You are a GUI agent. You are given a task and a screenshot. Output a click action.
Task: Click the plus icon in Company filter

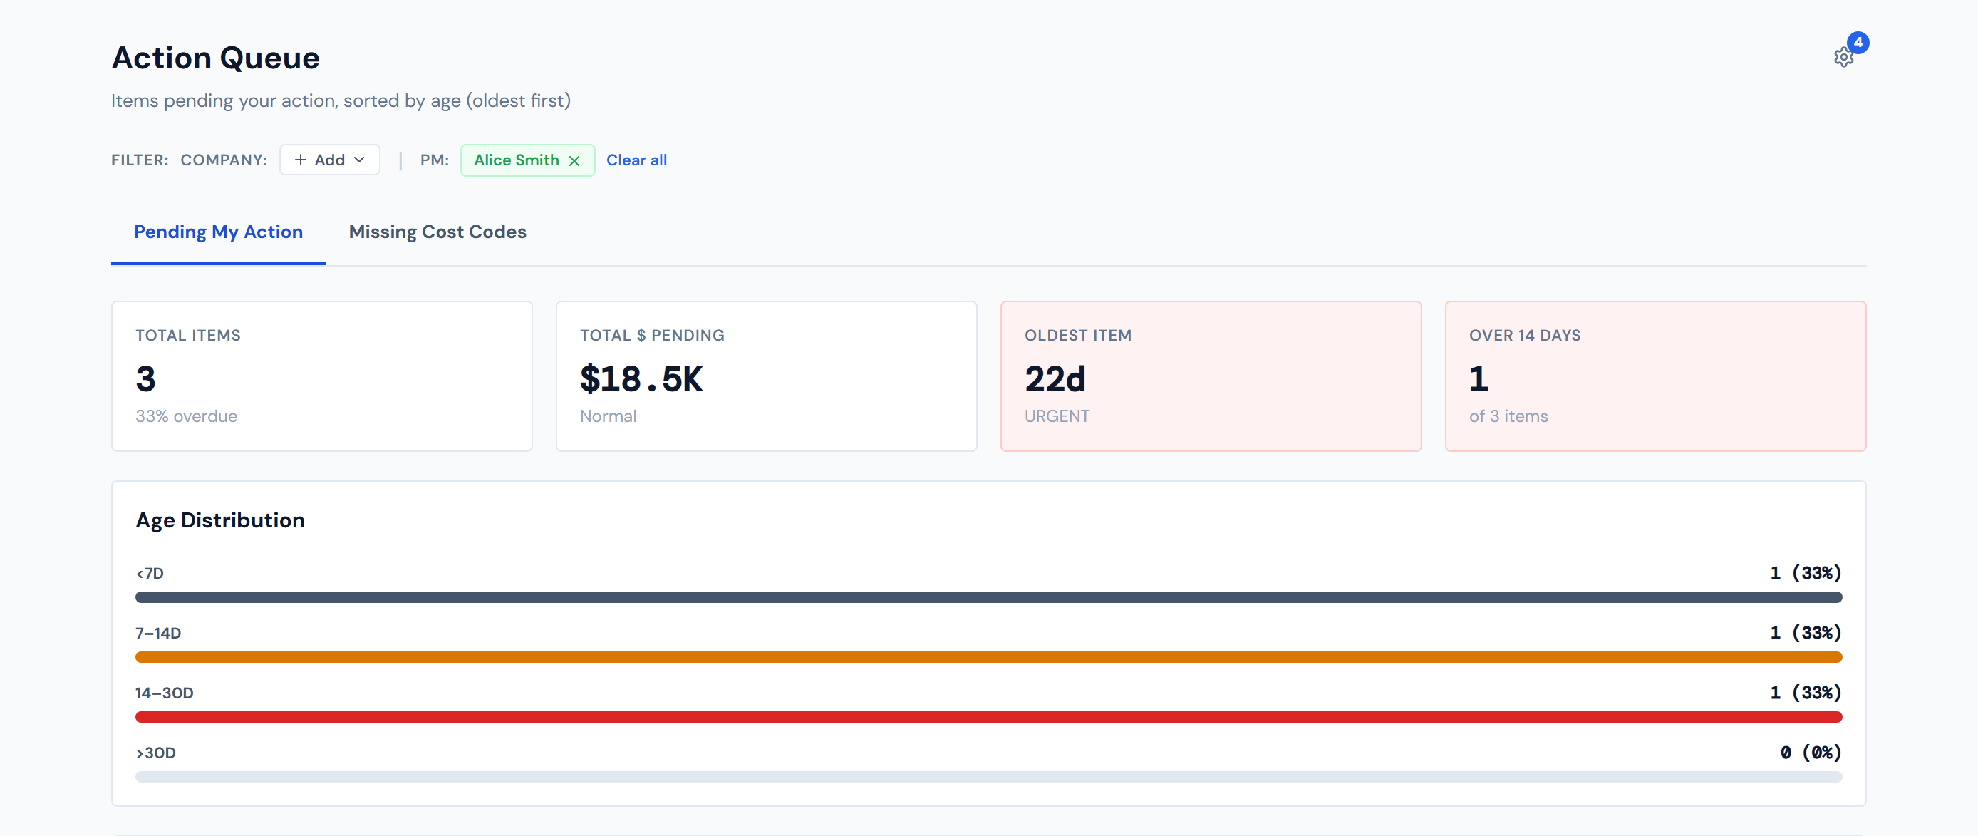(x=300, y=160)
